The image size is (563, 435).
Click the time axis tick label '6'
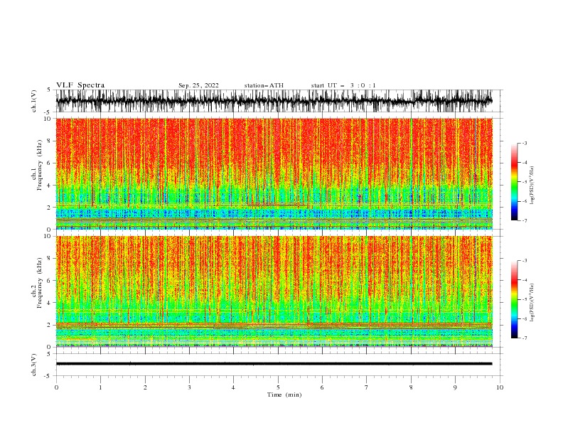[322, 387]
